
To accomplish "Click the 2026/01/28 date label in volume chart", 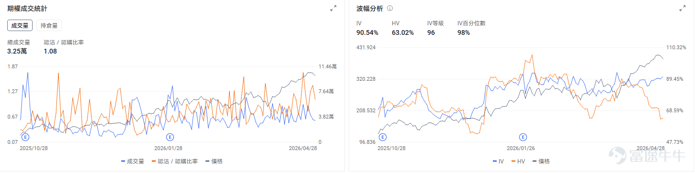I will click(x=169, y=148).
